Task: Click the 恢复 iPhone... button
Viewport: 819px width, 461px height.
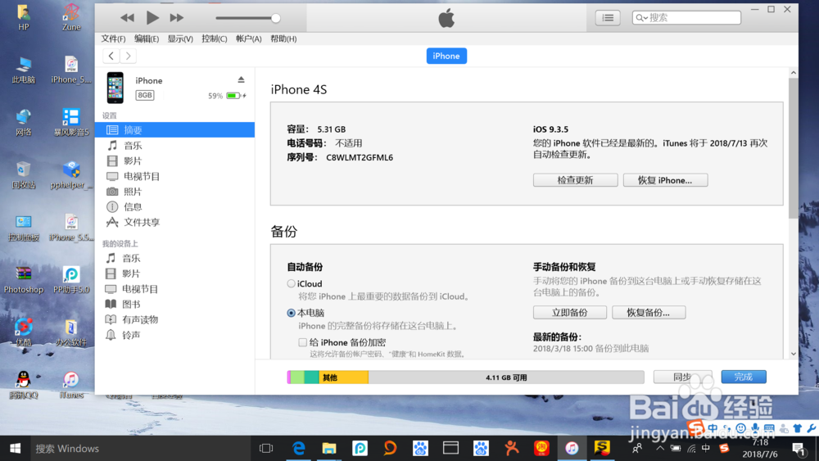Action: [665, 180]
